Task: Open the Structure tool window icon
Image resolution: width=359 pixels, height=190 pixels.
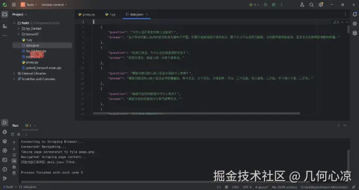Action: 5,26
